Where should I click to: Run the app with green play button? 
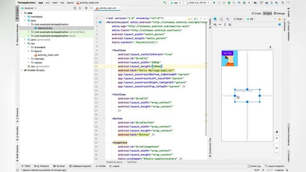click(214, 3)
